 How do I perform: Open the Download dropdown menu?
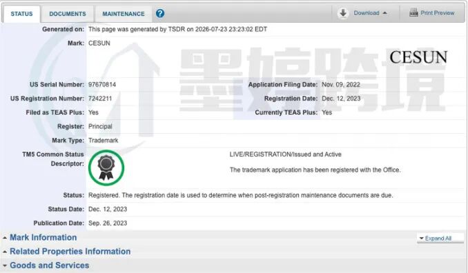(370, 13)
